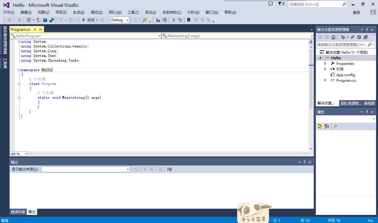Click the green 启动 start button

[88, 20]
